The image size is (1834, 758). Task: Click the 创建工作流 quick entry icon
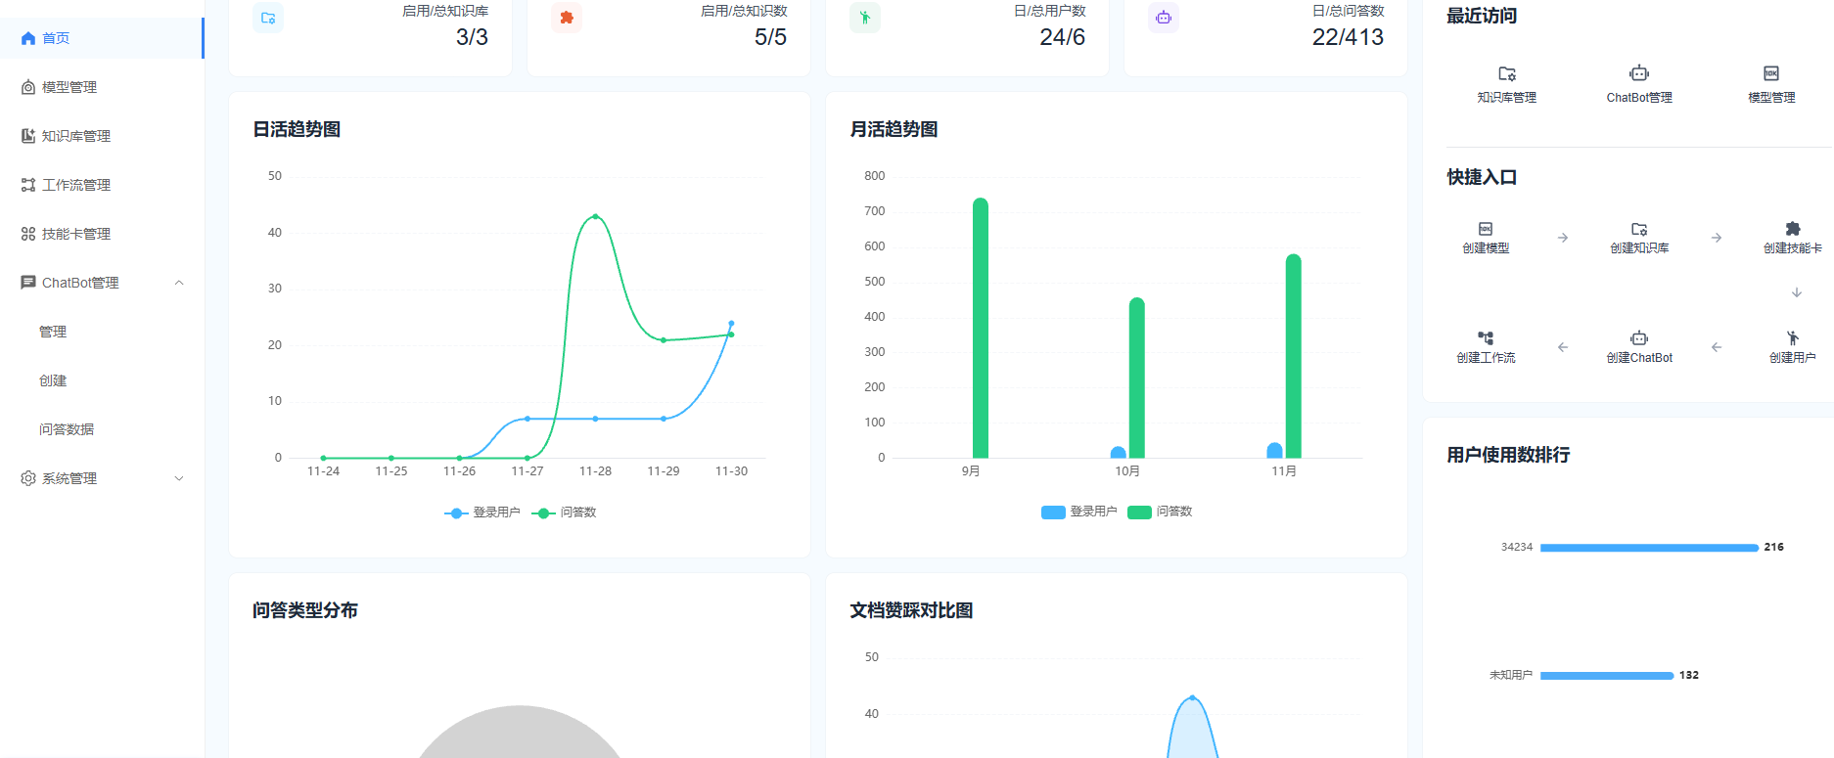pos(1485,338)
